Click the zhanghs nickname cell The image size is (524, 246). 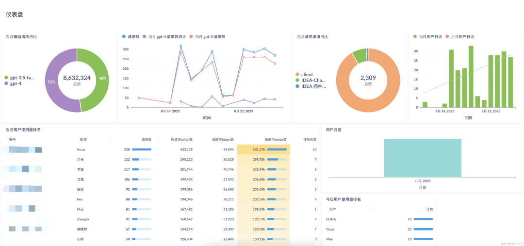click(x=83, y=219)
